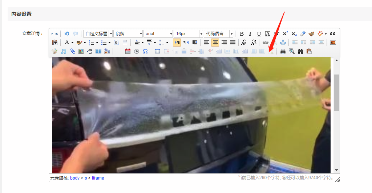
Task: Align text right
Action: 224,43
